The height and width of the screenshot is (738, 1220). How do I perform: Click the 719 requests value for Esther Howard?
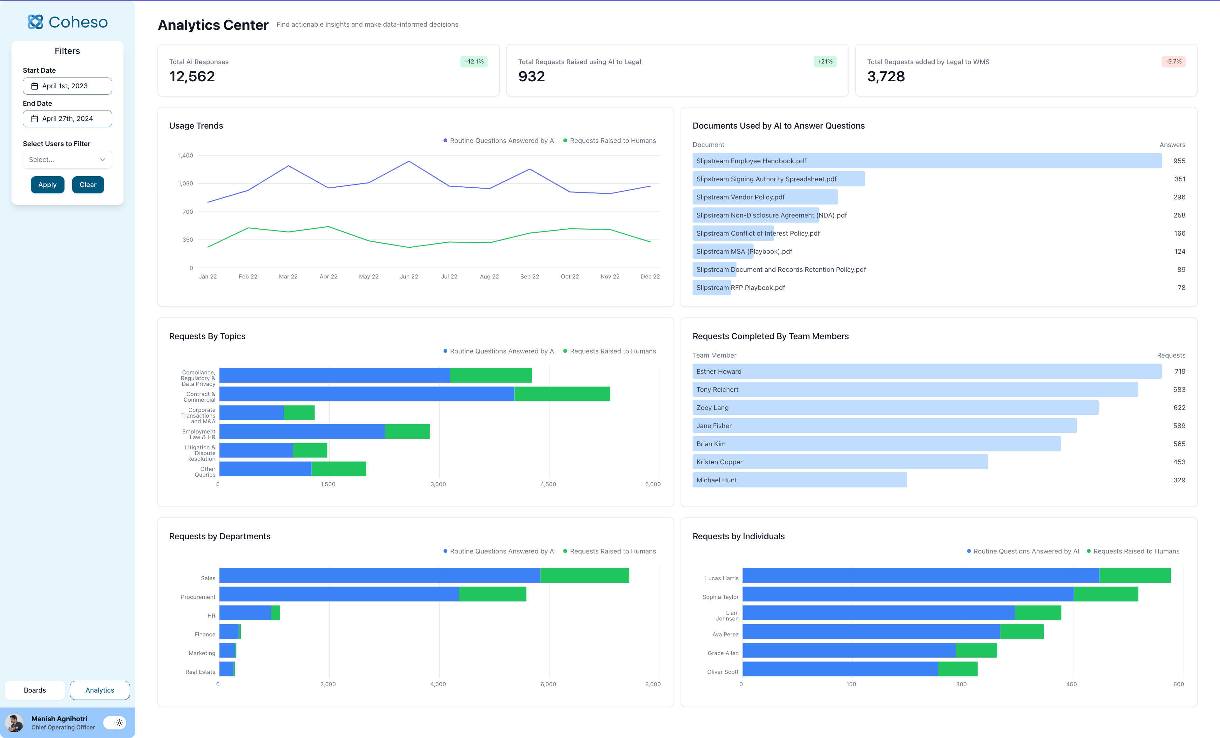[x=1179, y=371]
